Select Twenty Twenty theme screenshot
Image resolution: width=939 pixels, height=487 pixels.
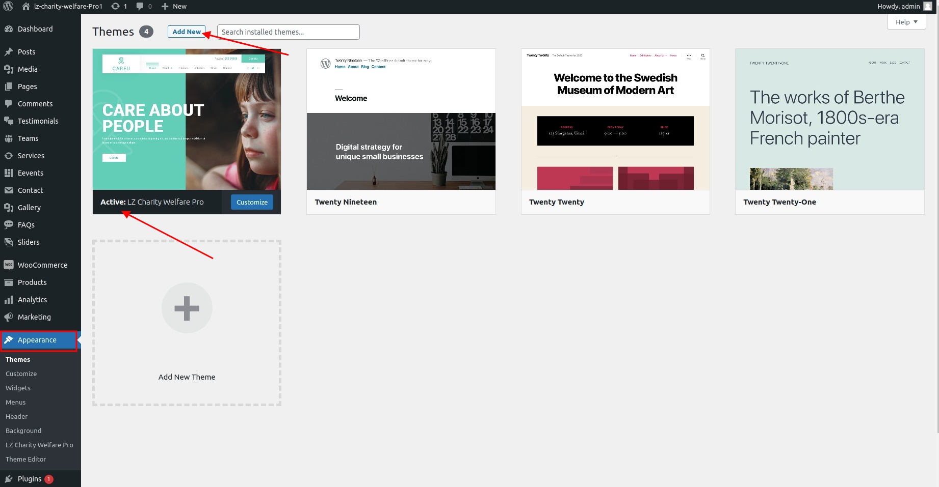point(615,120)
